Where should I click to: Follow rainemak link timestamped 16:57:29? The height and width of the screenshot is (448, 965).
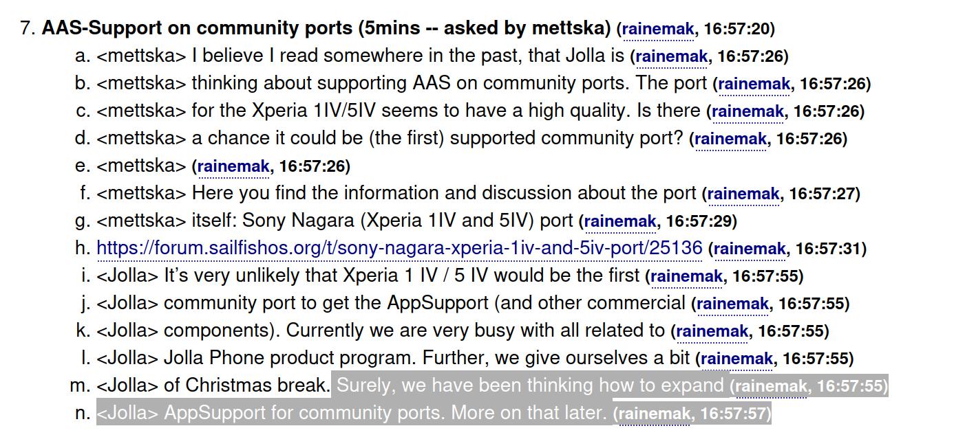pos(619,221)
